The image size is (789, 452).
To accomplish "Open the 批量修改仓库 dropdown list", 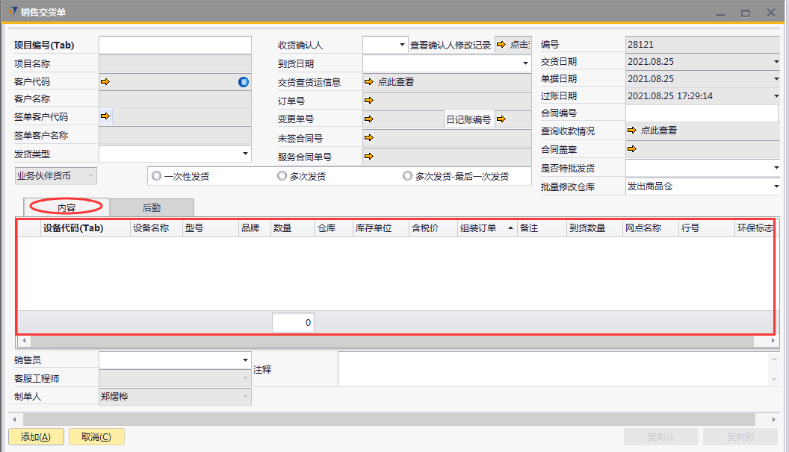I will (776, 186).
